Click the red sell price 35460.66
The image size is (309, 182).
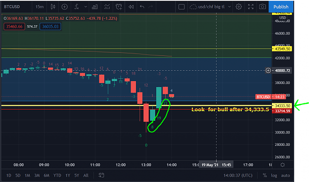(14, 26)
